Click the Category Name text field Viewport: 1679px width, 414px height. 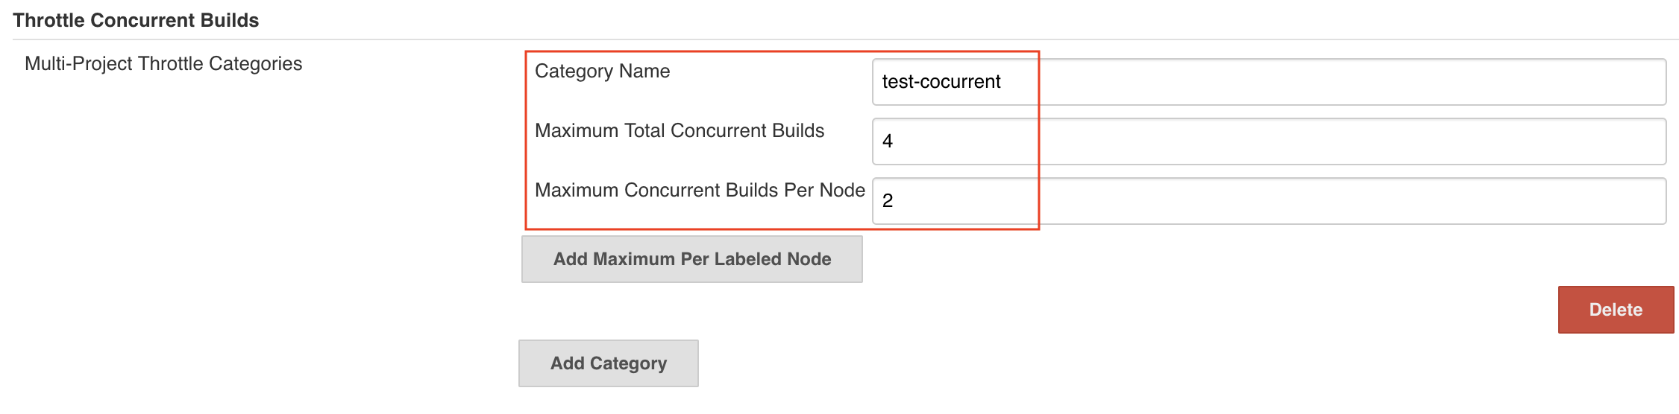(x=1268, y=82)
